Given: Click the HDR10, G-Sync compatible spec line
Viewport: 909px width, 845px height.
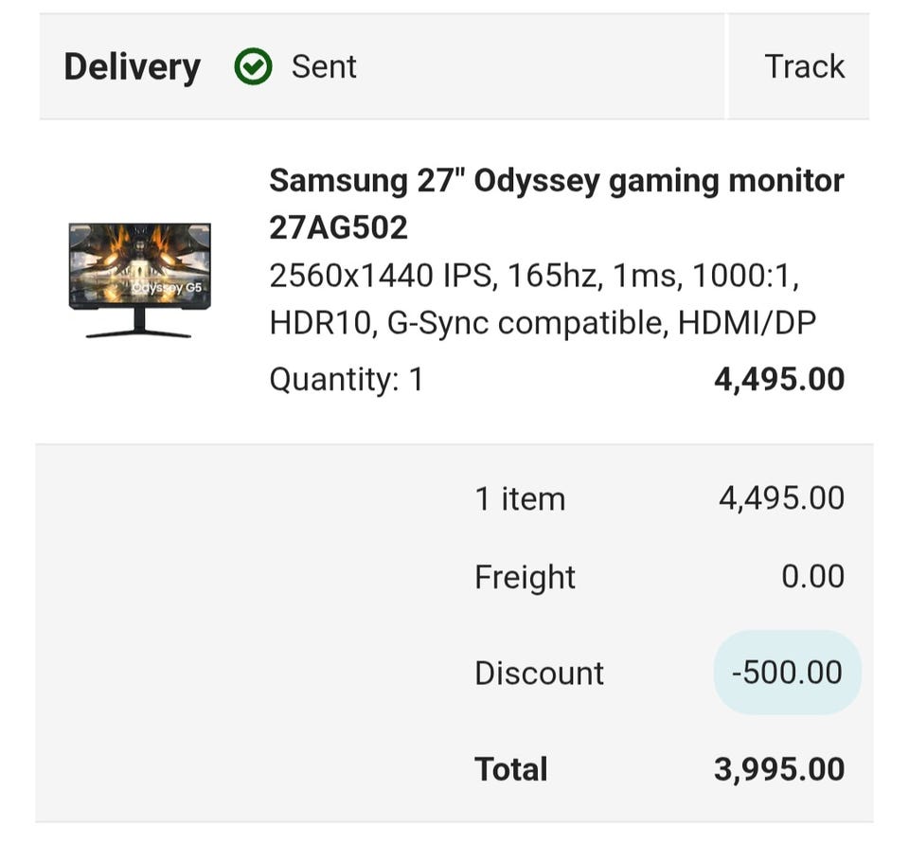Looking at the screenshot, I should [x=543, y=323].
